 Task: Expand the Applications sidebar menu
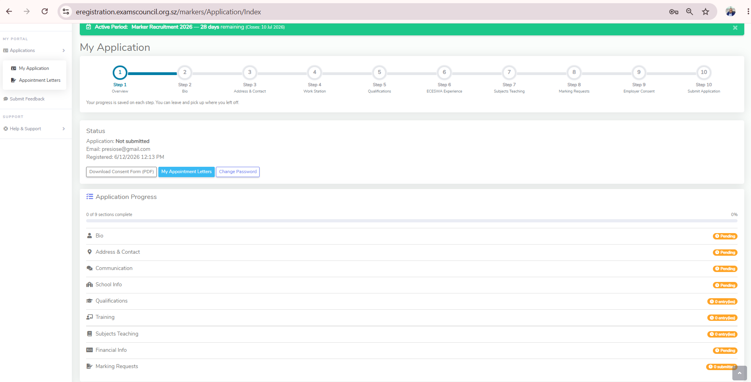point(34,50)
